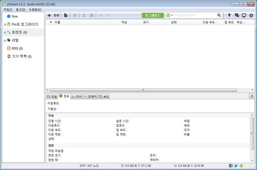Screen dimensions: 257x170
Task: Switch to the 속도 tab
Action: click(x=104, y=96)
